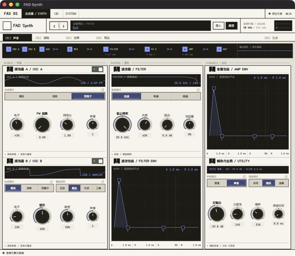Click the 滑音时间 glide time knob
Image resolution: width=295 pixels, height=256 pixels.
[278, 214]
